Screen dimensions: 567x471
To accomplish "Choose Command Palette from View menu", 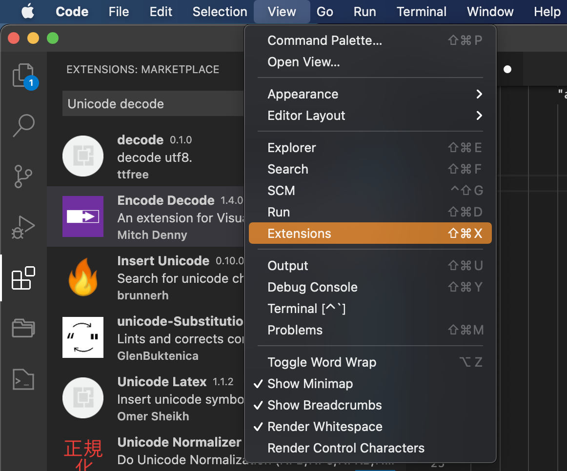I will pos(324,40).
